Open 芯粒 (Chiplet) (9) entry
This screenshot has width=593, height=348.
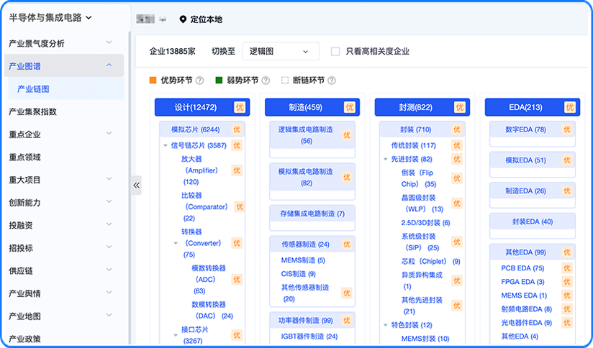[431, 262]
